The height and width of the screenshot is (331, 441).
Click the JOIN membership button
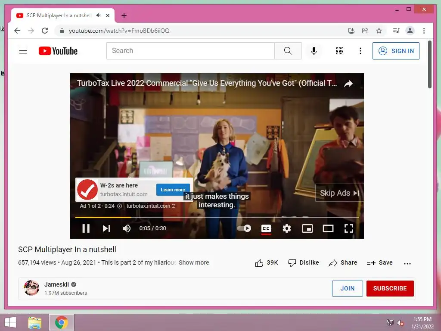[348, 288]
